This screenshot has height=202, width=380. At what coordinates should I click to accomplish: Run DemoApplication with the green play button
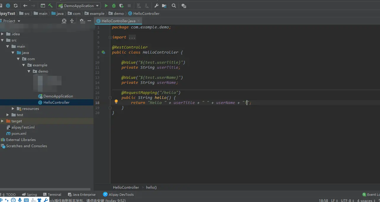tap(106, 6)
